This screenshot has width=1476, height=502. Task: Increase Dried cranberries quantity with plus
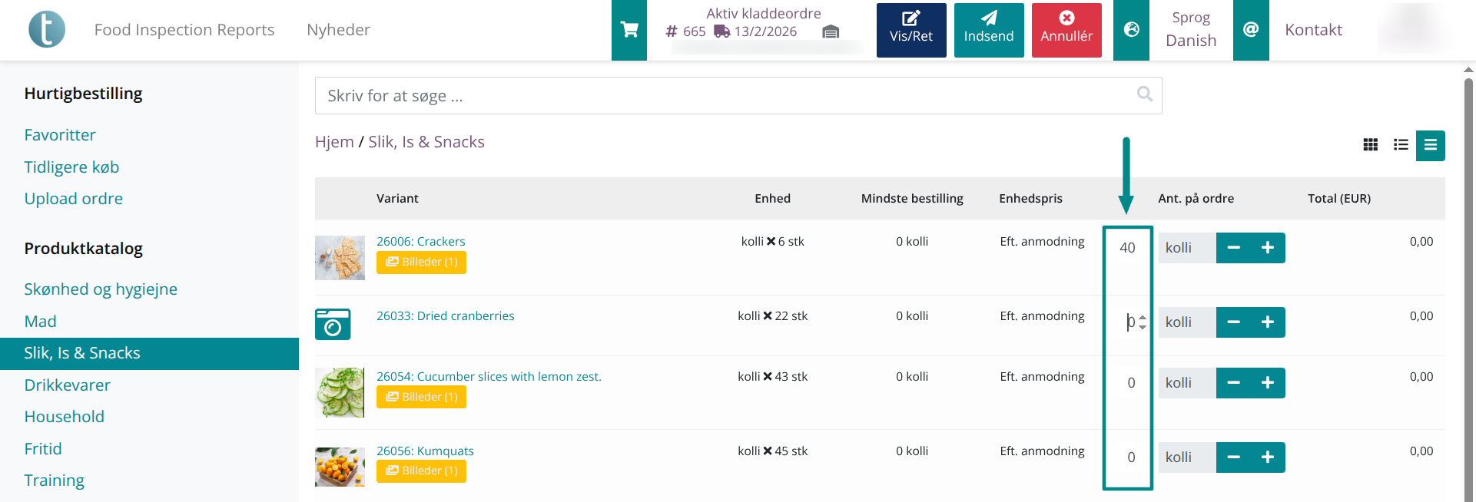(x=1268, y=322)
